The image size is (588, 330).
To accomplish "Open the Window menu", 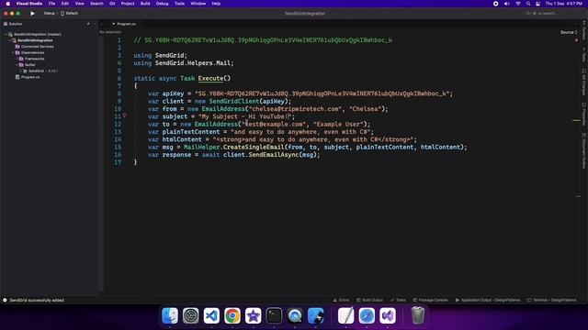I will 198,4.
